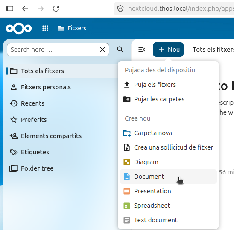Click the search magnifier icon

(x=120, y=50)
